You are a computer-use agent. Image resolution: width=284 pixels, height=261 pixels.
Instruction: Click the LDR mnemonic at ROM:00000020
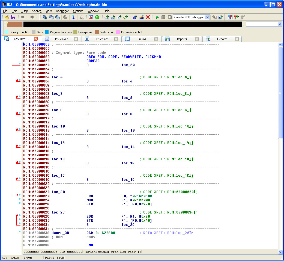tap(90, 196)
